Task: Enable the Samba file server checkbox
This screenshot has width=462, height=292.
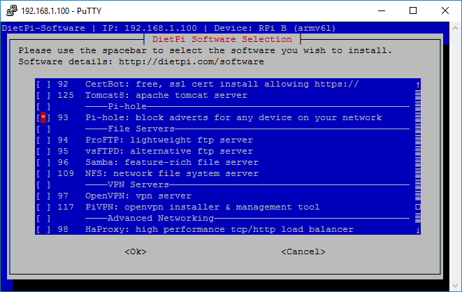Action: click(43, 163)
